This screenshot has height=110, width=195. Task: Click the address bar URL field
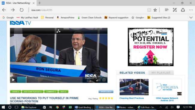87,10
